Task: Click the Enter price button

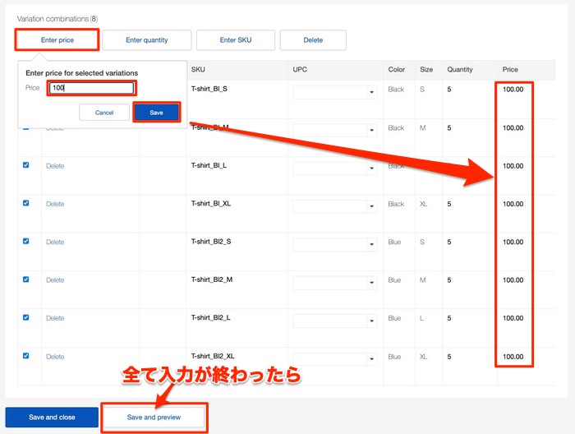Action: pyautogui.click(x=57, y=39)
